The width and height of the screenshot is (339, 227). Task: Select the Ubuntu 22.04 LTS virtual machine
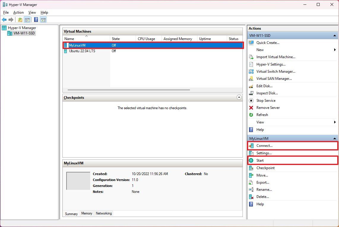coord(82,51)
